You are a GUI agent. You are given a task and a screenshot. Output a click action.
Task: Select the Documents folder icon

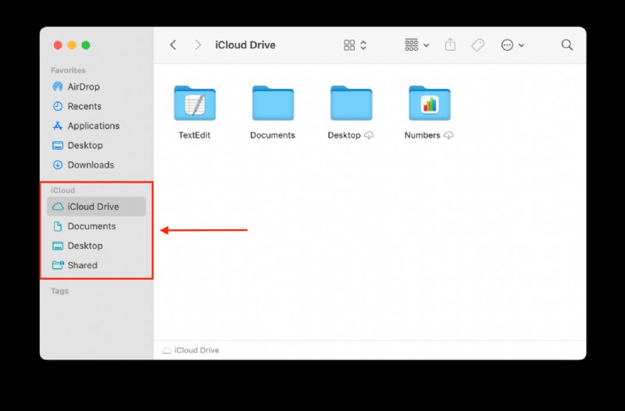point(273,103)
